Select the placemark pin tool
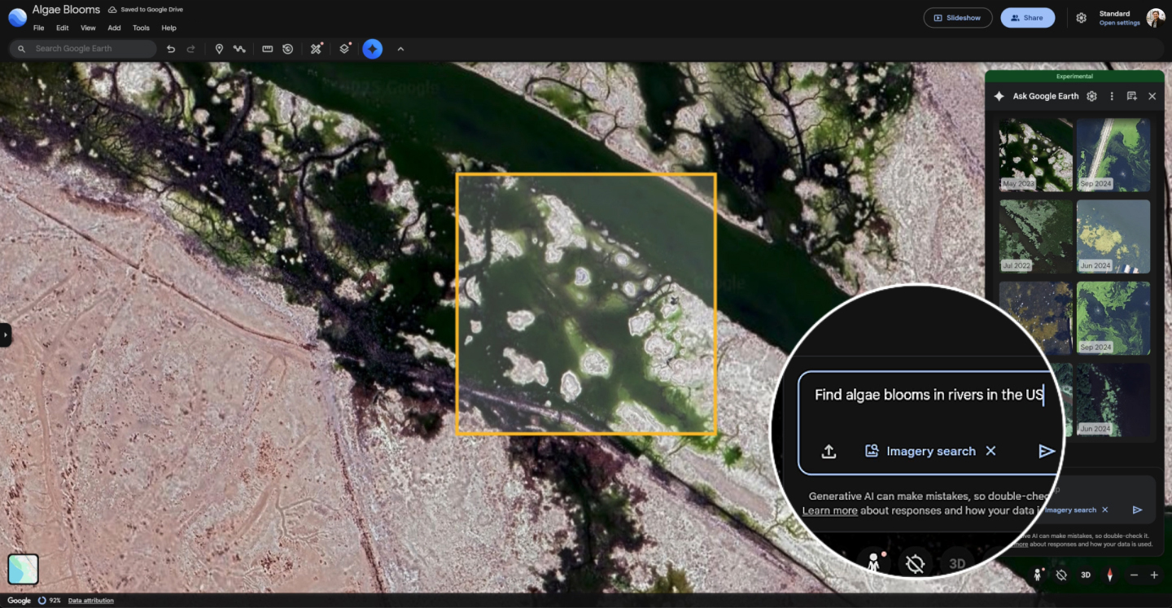 [219, 49]
